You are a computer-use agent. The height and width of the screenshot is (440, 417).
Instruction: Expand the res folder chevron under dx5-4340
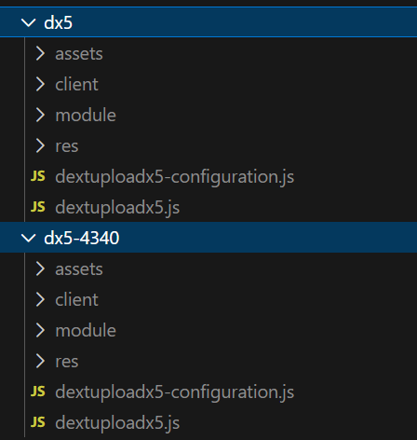click(40, 361)
